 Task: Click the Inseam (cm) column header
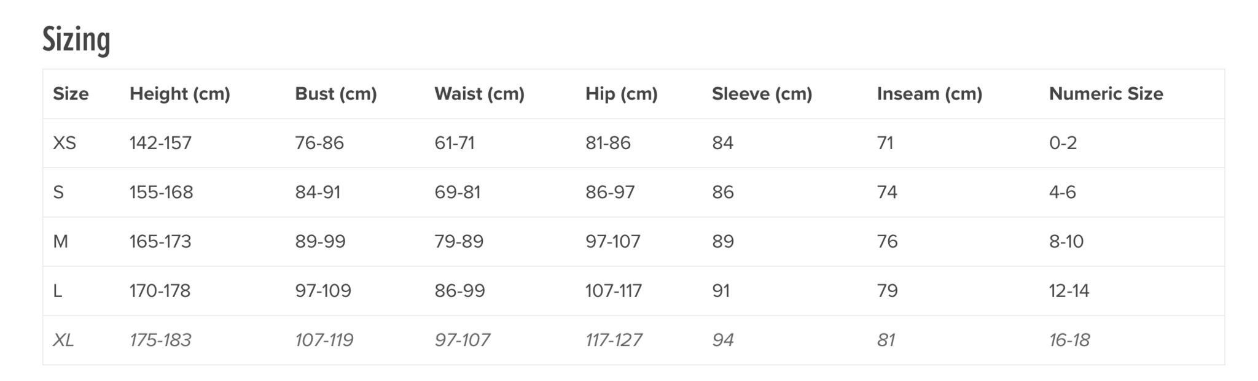tap(930, 94)
